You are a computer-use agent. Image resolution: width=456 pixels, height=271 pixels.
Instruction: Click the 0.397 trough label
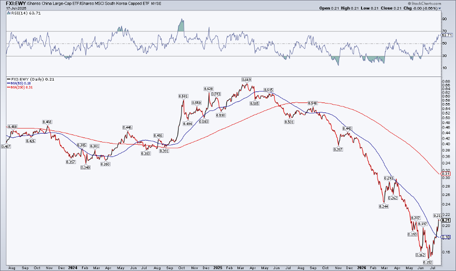(338, 149)
